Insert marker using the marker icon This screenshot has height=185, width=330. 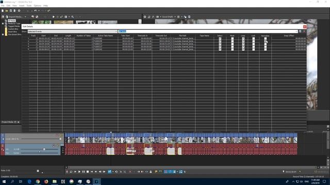(x=156, y=172)
